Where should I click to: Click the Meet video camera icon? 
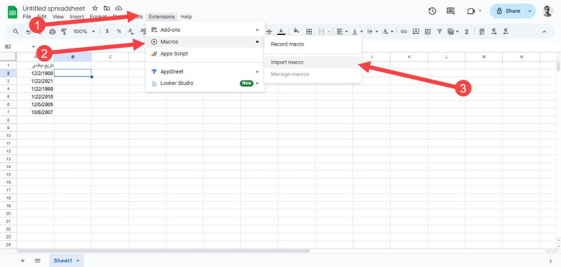pos(471,11)
